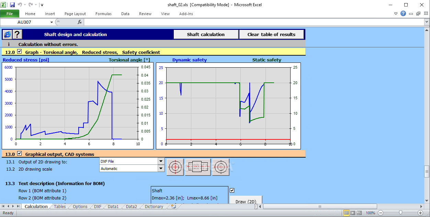Image resolution: width=430 pixels, height=217 pixels.
Task: Switch to Page Break Preview icon
Action: (x=359, y=213)
